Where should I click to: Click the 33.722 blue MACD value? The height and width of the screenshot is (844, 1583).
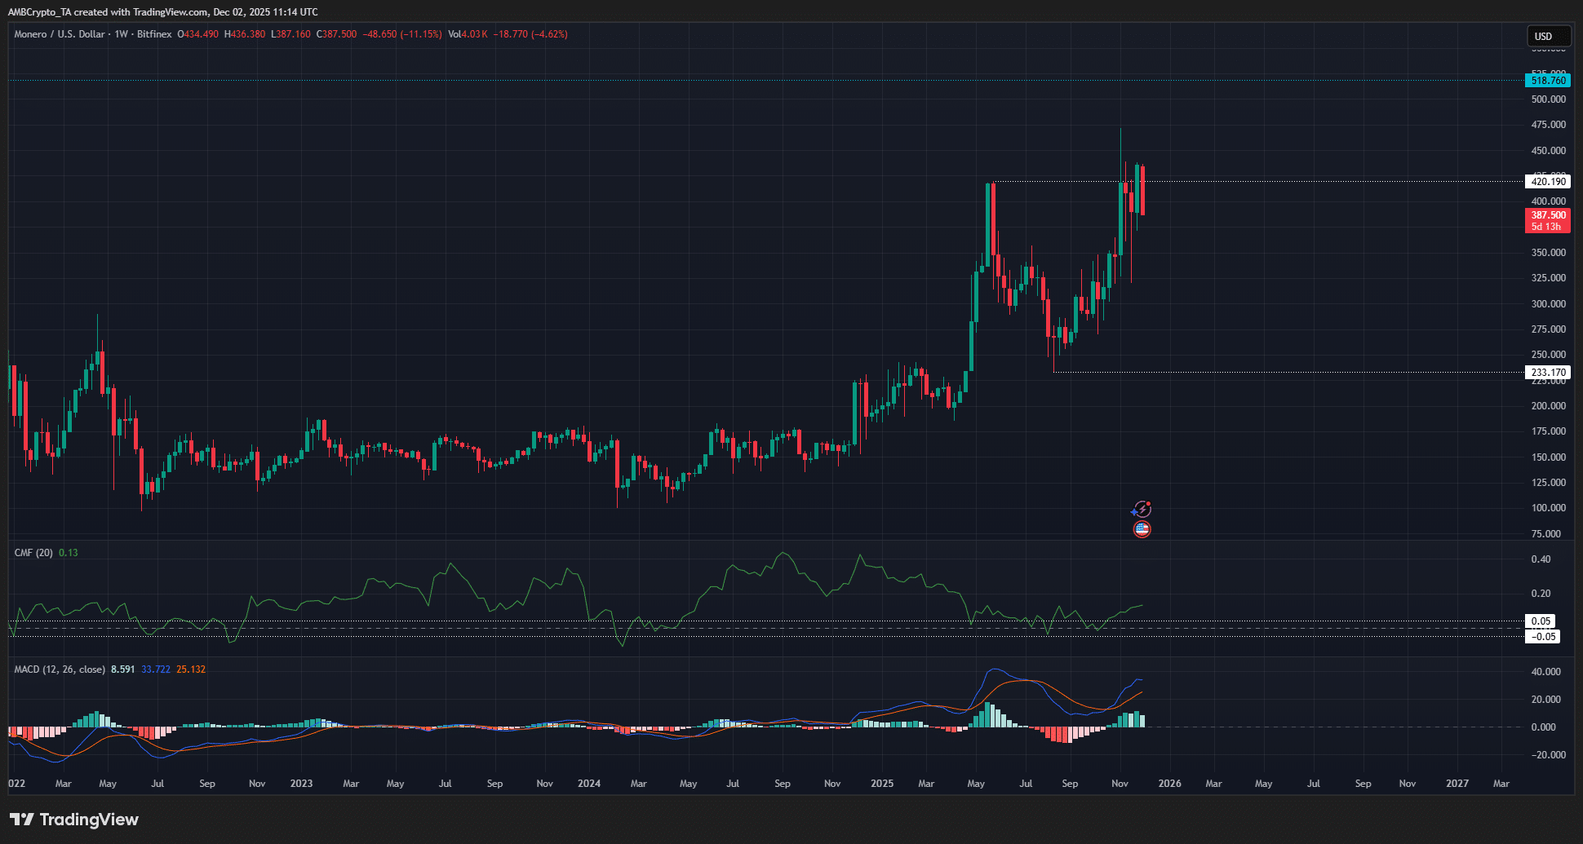(156, 669)
